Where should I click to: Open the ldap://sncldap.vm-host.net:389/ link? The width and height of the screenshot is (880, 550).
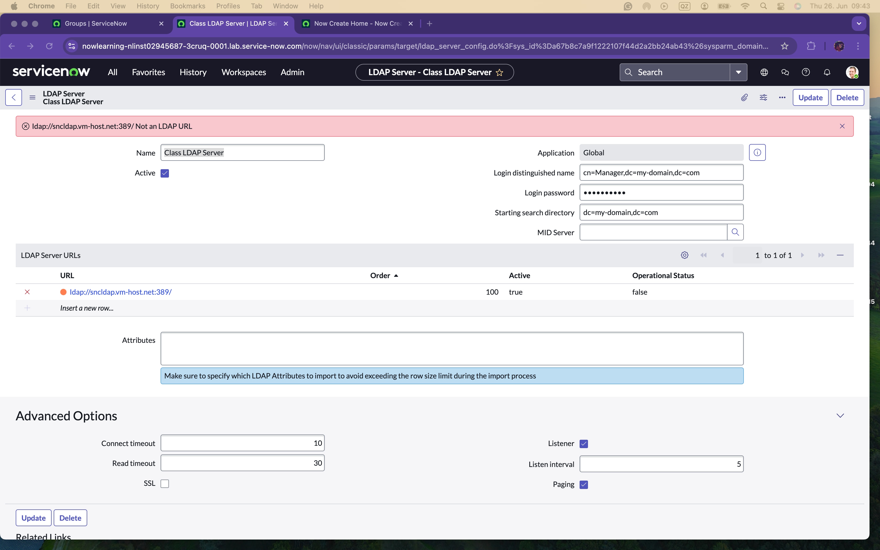[x=120, y=292]
